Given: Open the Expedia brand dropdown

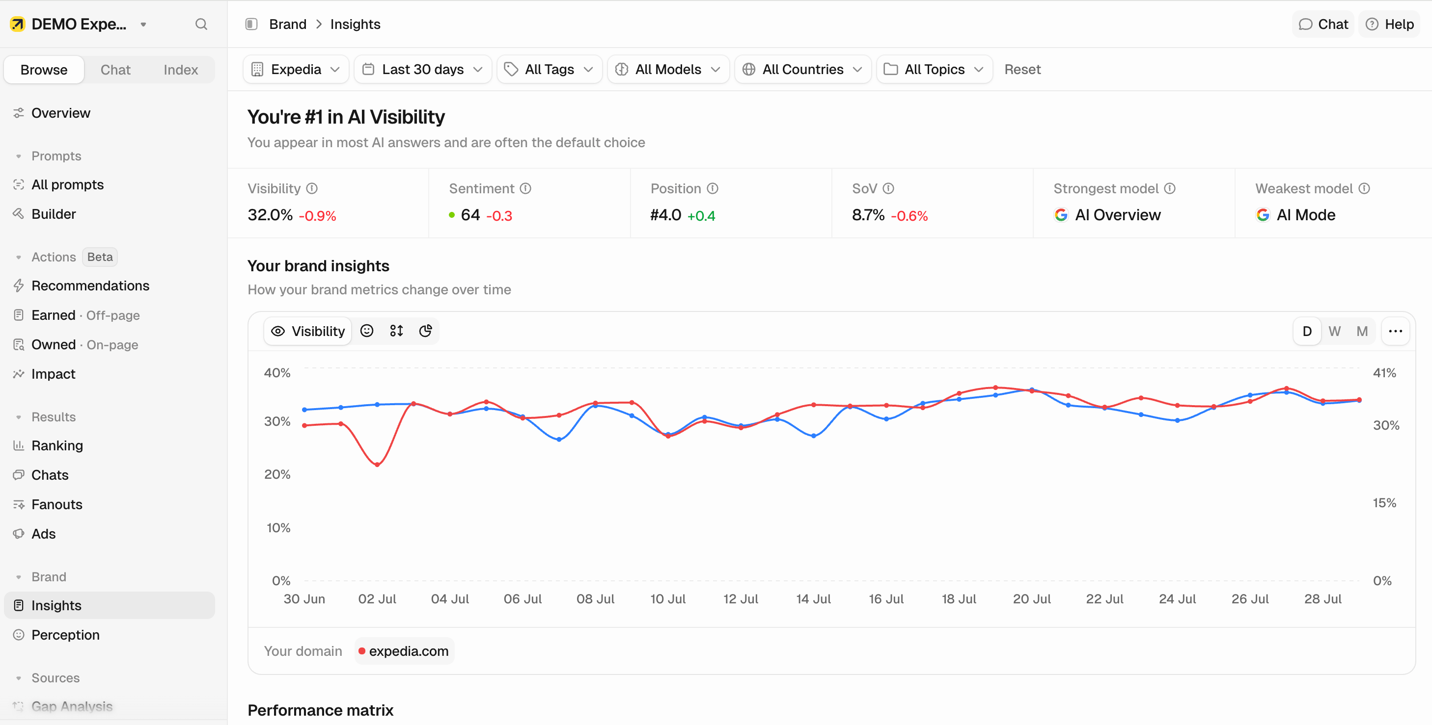Looking at the screenshot, I should click(x=296, y=69).
